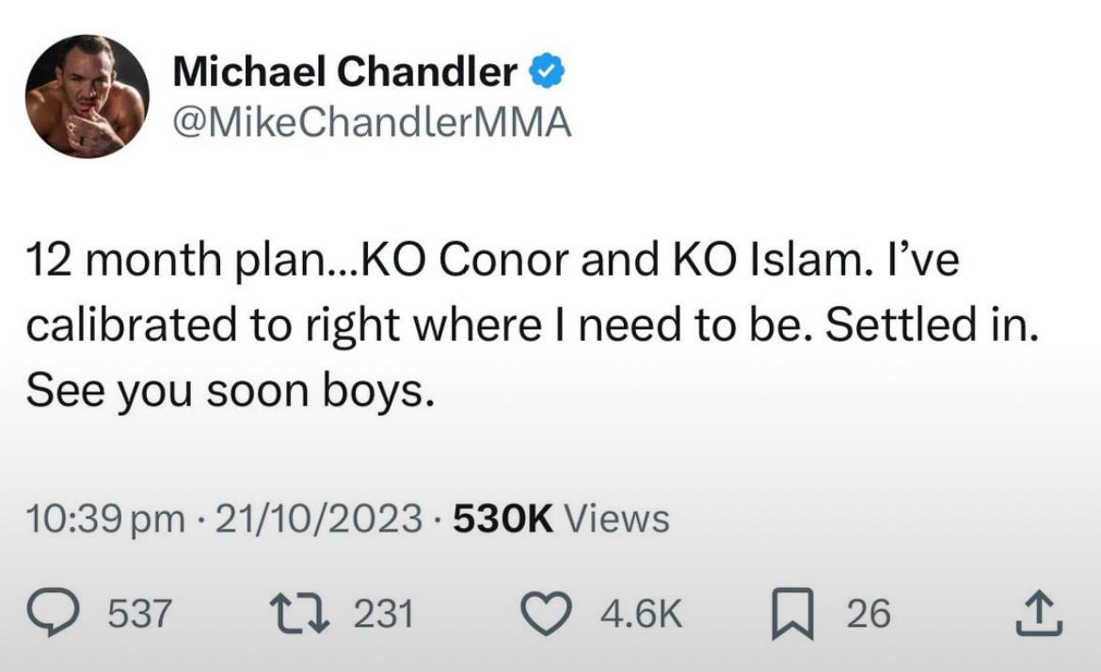View the 231 reposts count
1101x672 pixels.
point(383,614)
